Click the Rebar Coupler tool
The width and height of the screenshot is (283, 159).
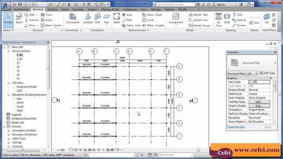click(x=153, y=26)
